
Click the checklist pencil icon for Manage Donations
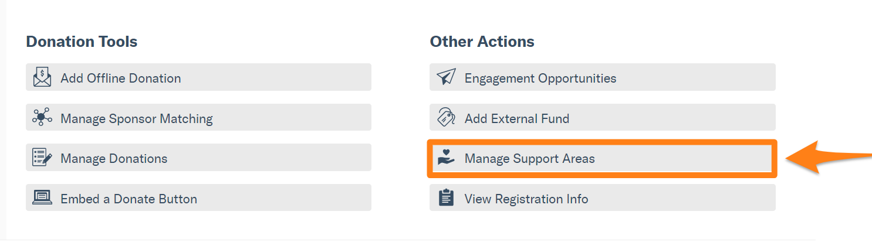pyautogui.click(x=42, y=158)
